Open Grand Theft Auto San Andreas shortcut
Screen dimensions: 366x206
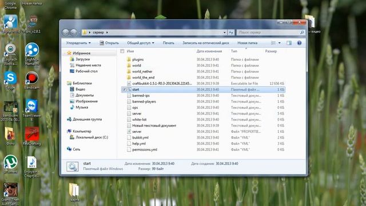coord(10,195)
